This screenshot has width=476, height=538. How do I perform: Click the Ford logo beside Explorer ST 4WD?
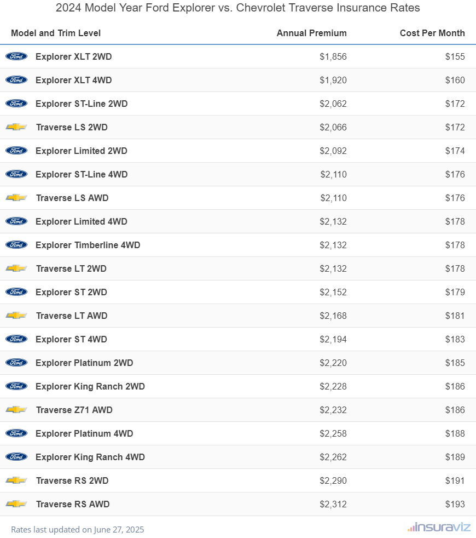click(16, 339)
